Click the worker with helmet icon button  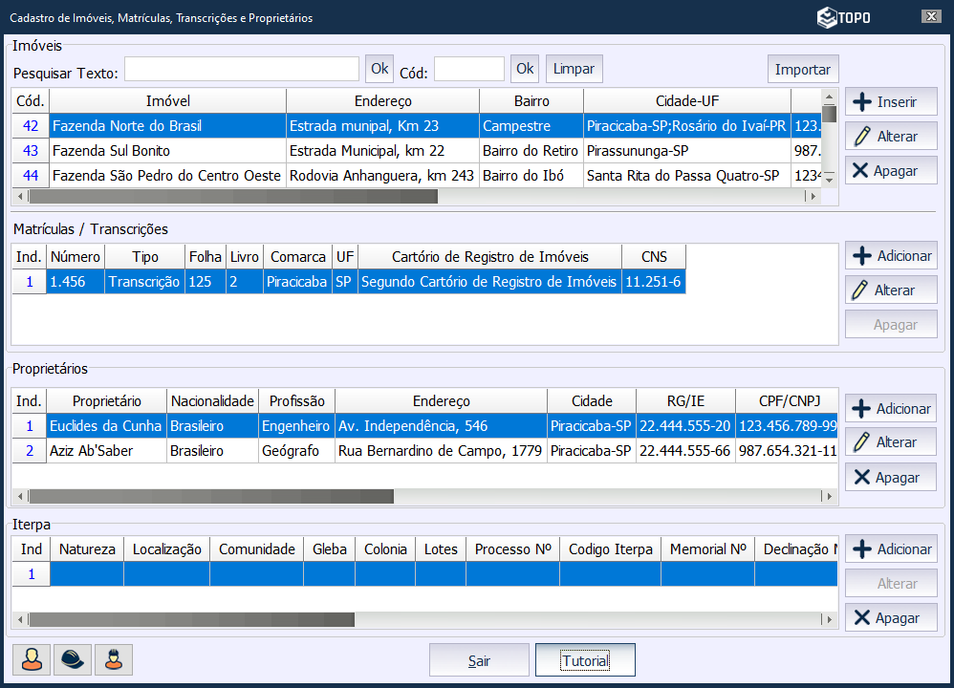coord(114,659)
